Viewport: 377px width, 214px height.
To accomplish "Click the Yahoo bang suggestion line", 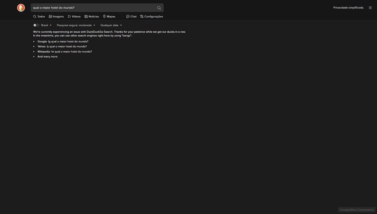I will [62, 47].
